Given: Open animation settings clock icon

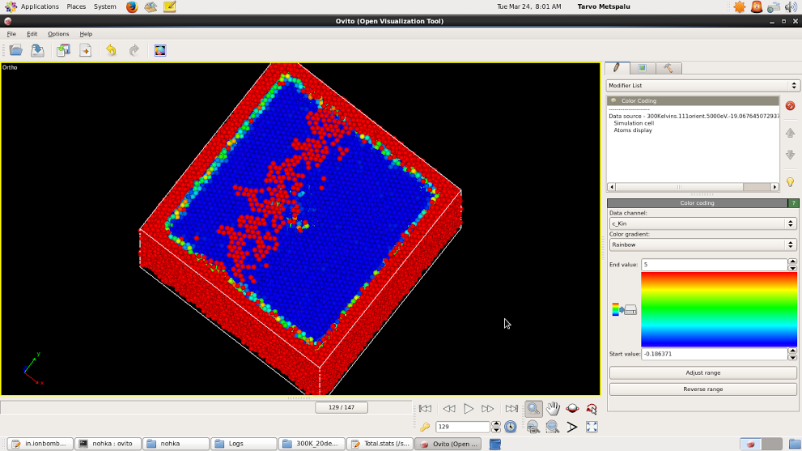Looking at the screenshot, I should coord(511,427).
